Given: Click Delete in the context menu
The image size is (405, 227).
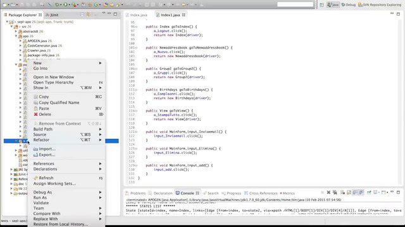Looking at the screenshot, I should [67, 114].
